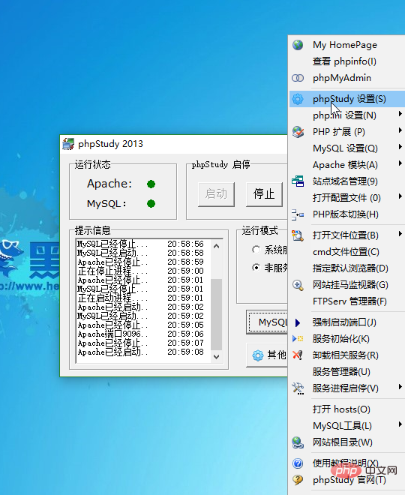The height and width of the screenshot is (495, 405).
Task: Open 服务管理器(U) menu entry
Action: coord(347,372)
